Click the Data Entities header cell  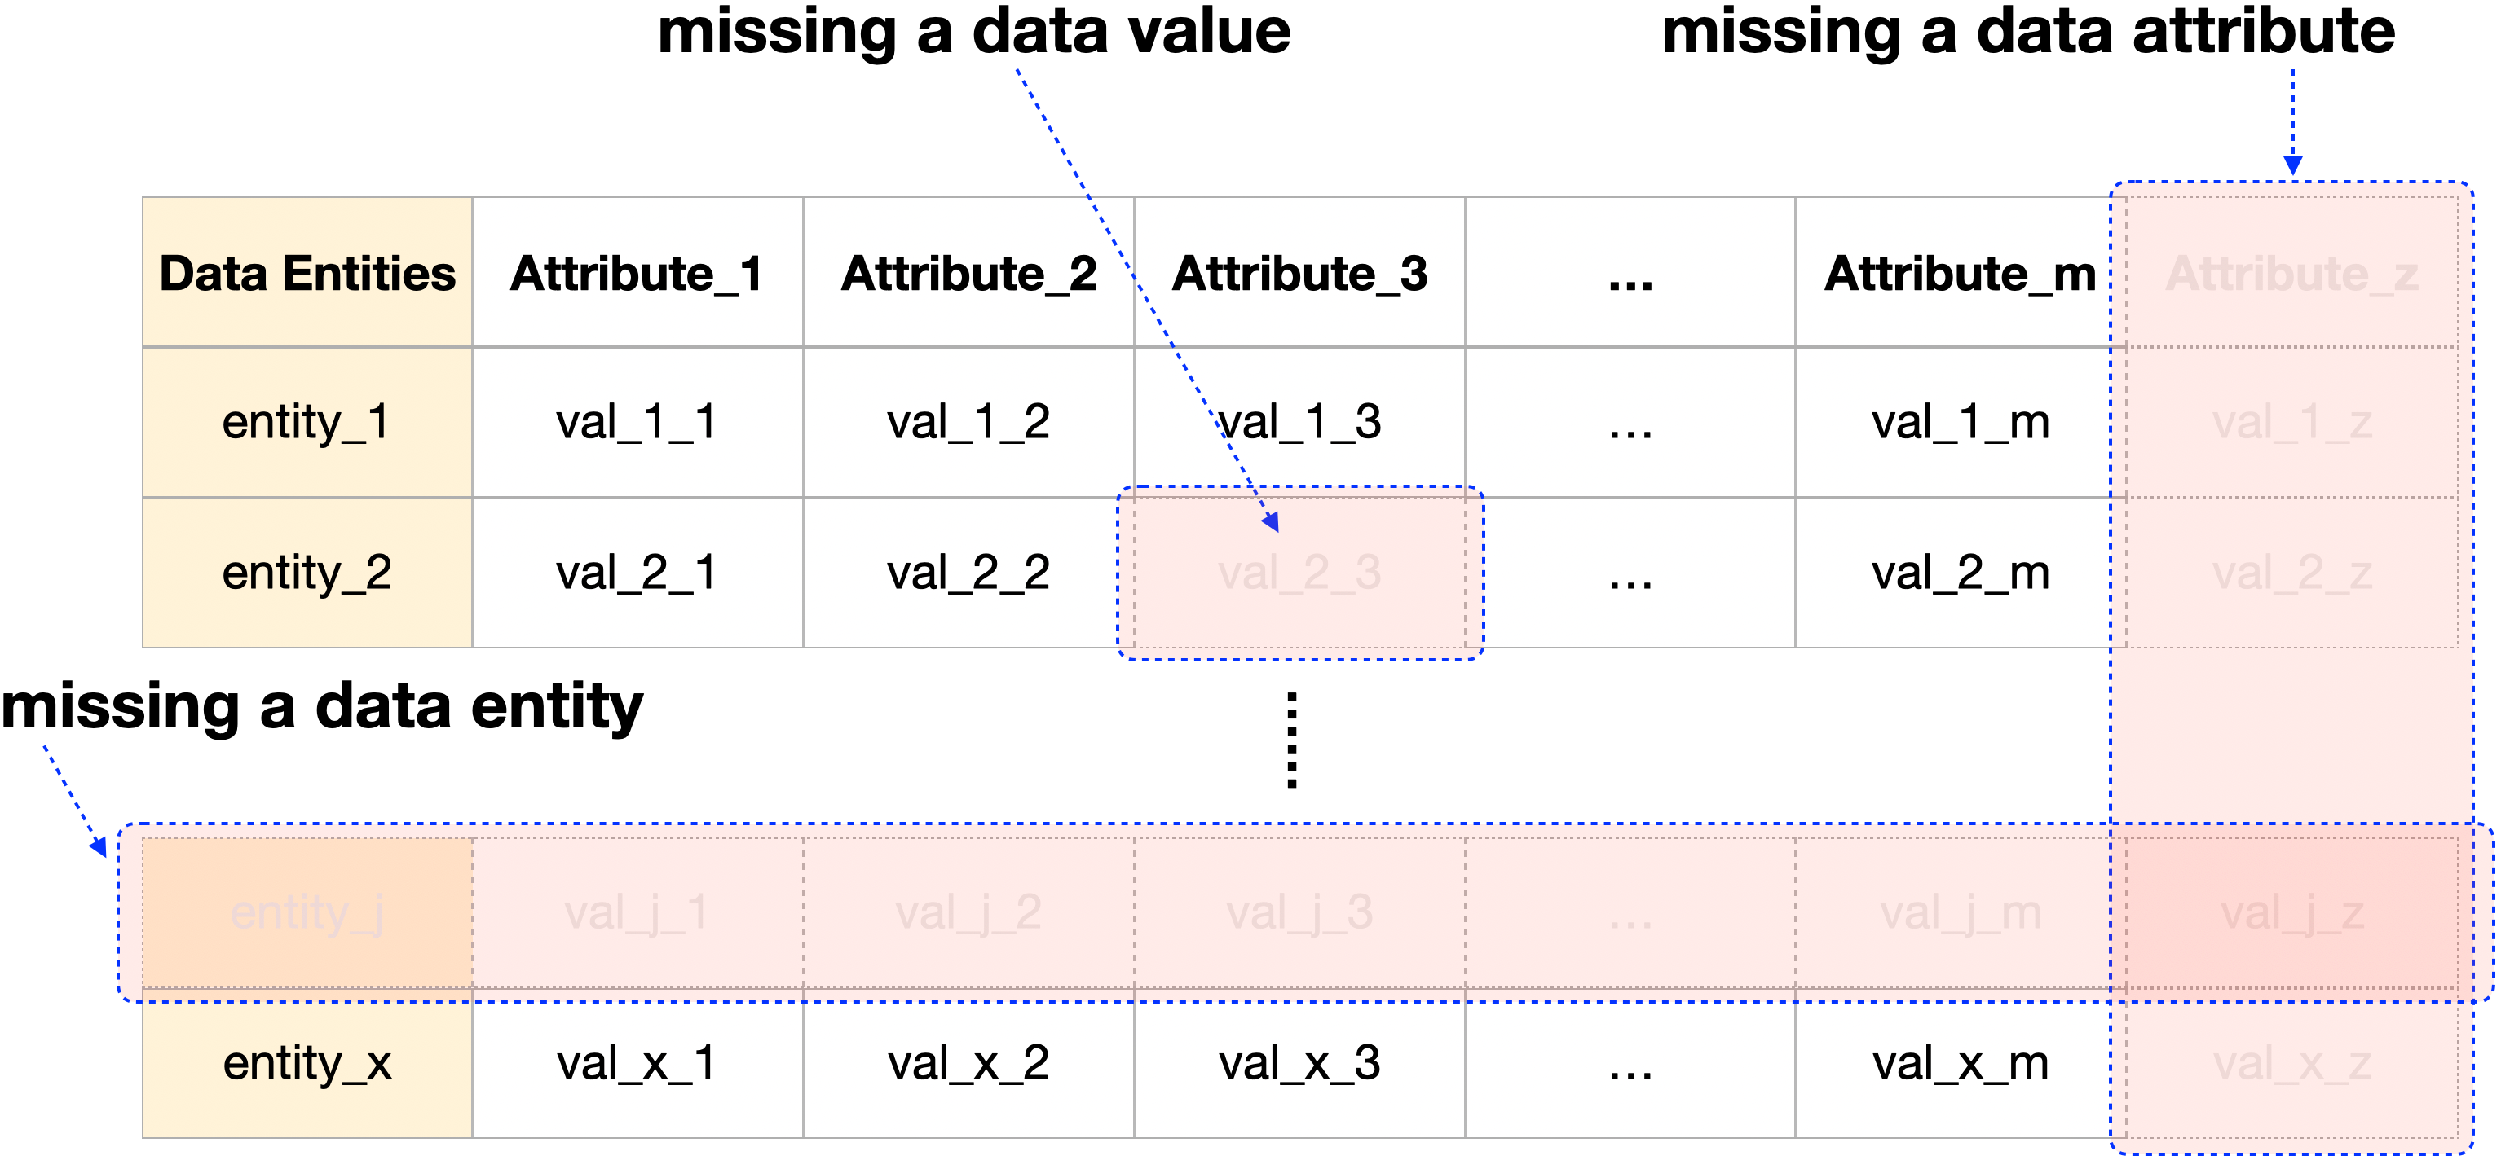[307, 274]
